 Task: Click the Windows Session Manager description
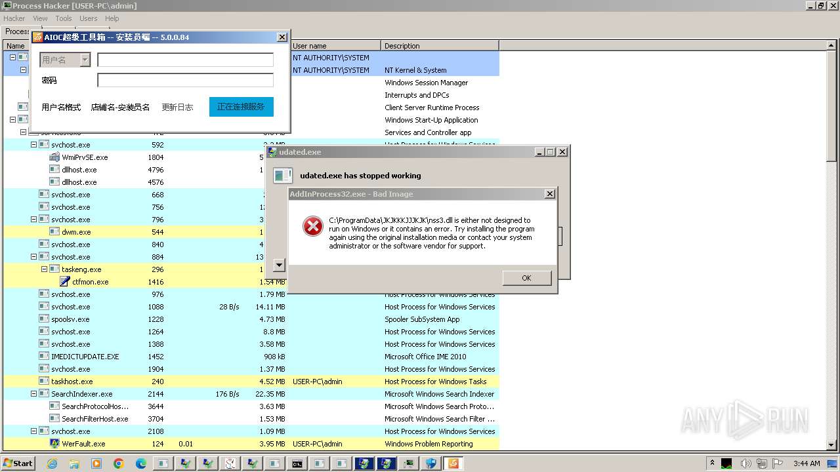coord(427,83)
